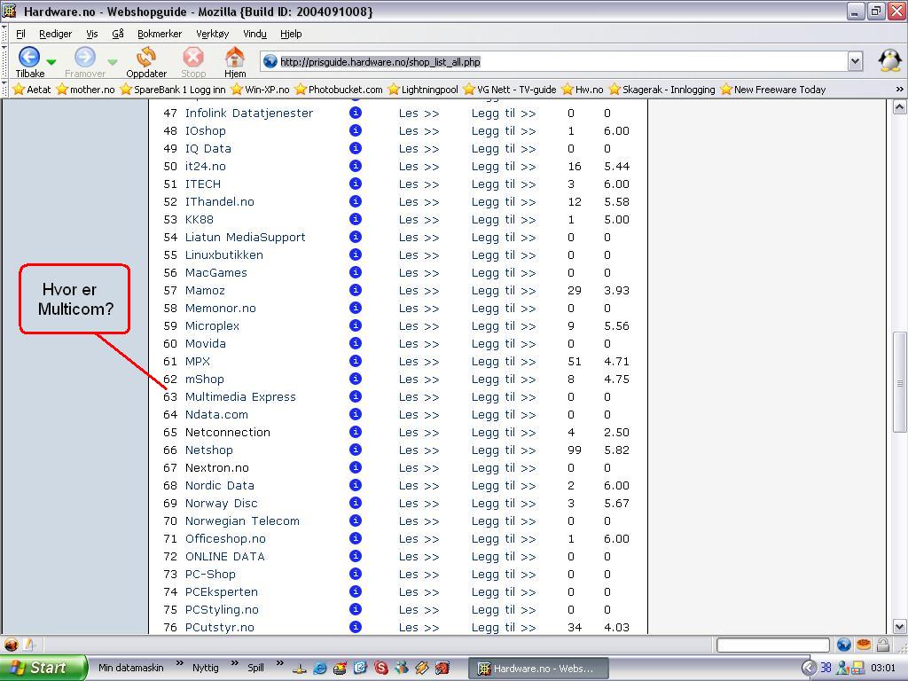Click the info icon for MPX
This screenshot has height=681, width=908.
point(356,362)
